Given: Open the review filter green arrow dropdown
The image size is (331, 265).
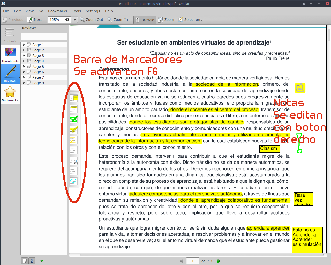Looking at the screenshot, I should [42, 261].
